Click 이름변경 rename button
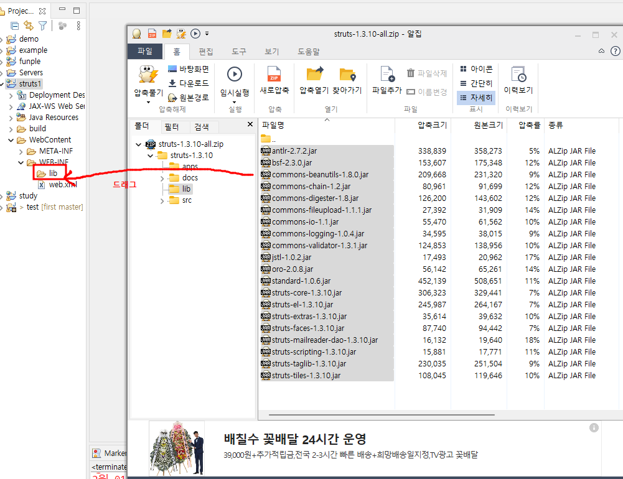This screenshot has height=479, width=623. (x=427, y=92)
